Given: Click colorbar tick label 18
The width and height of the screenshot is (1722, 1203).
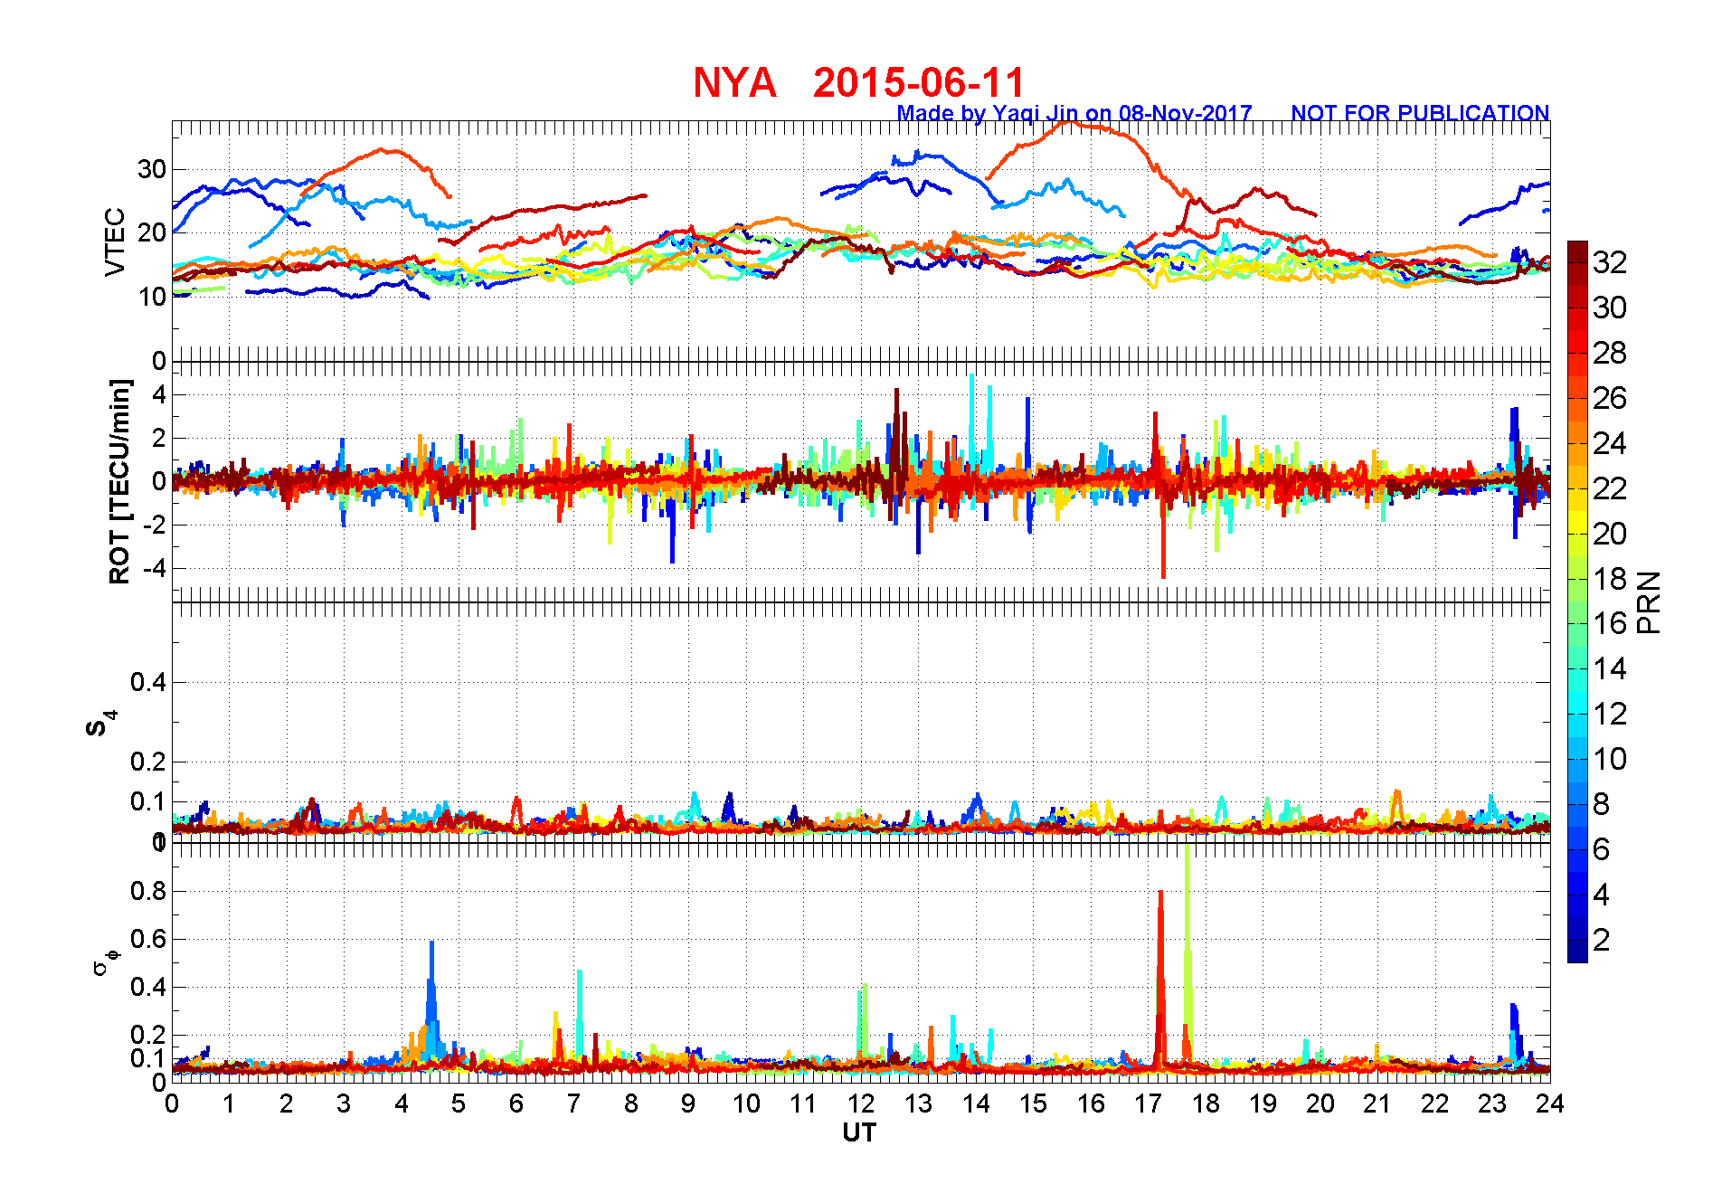Looking at the screenshot, I should coord(1610,579).
